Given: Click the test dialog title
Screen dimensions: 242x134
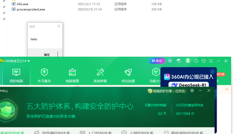Looking at the screenshot, I should (x=32, y=26).
